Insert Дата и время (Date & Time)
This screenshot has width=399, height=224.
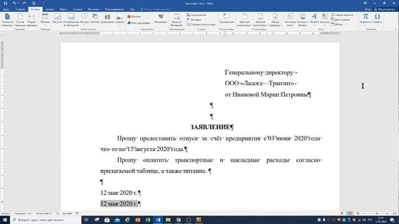[340, 19]
